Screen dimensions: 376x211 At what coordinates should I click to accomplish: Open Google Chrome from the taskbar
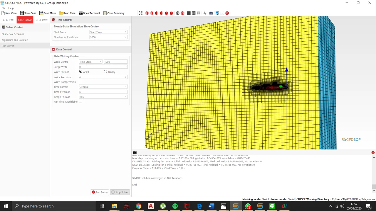138,206
